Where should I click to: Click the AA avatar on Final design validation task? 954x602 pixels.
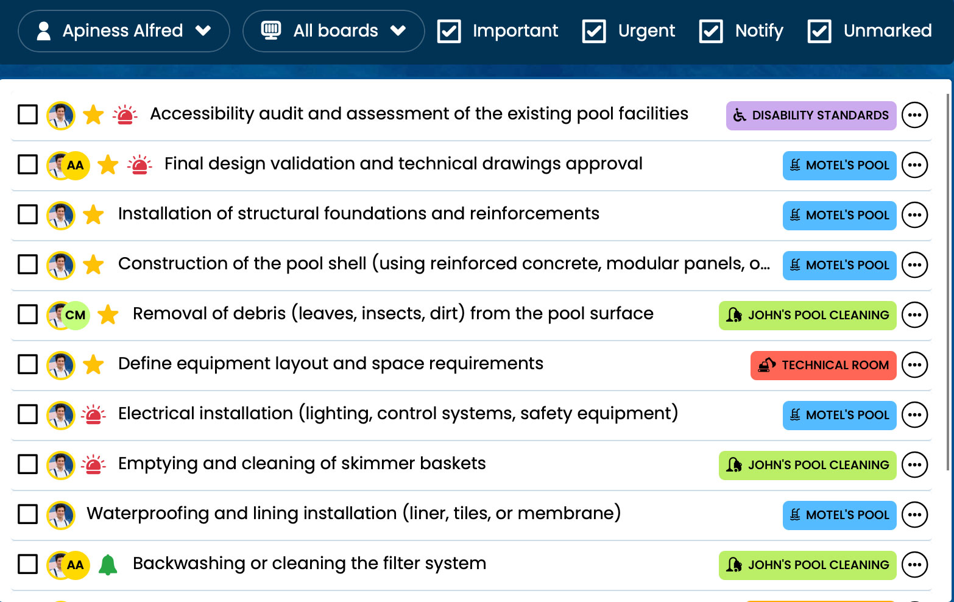pyautogui.click(x=76, y=165)
